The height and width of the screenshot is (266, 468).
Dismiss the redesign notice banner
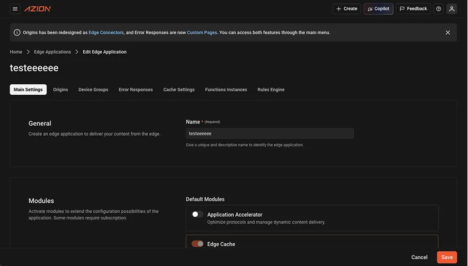(448, 33)
